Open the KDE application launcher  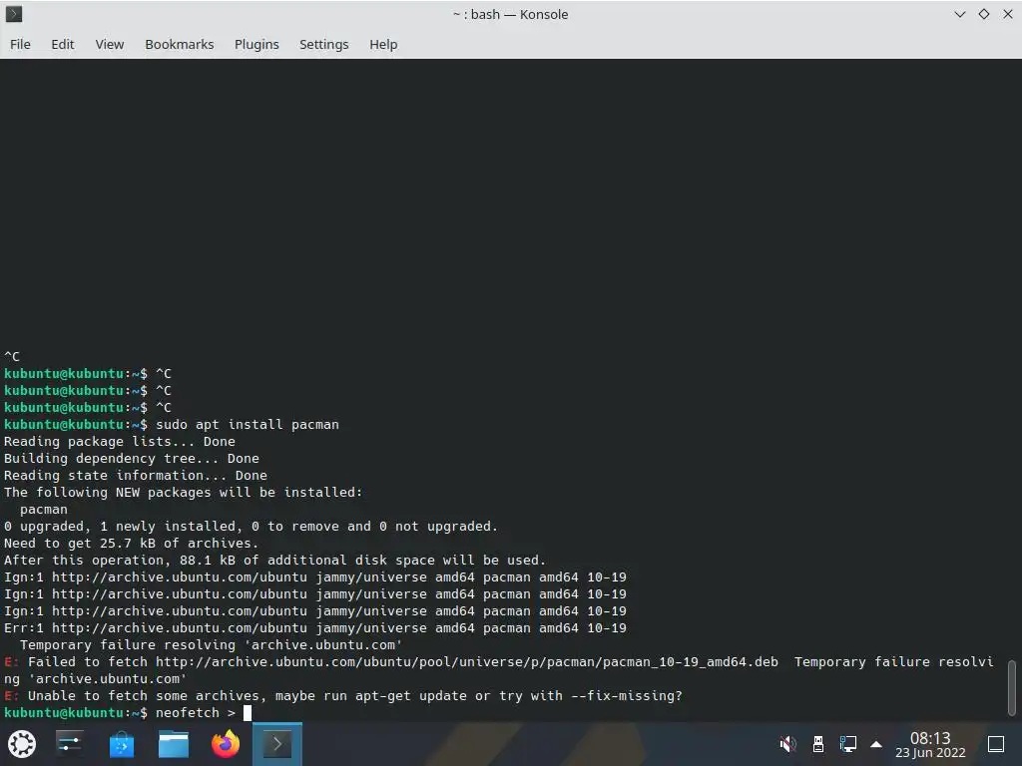22,744
